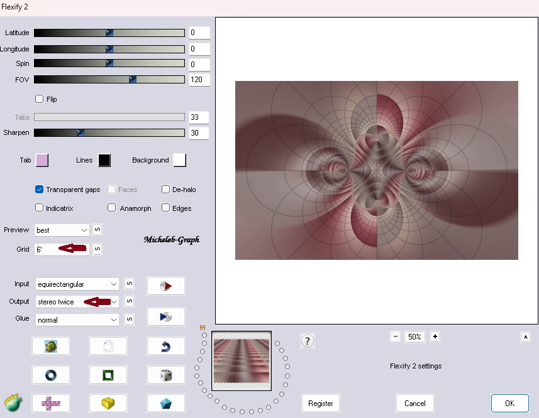Click the dice randomize button
This screenshot has height=418, width=539.
point(166,375)
